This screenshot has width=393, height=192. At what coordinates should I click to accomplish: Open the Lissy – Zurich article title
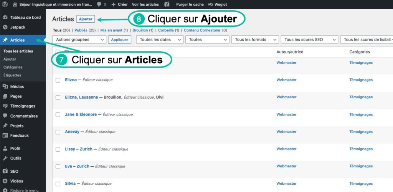click(x=78, y=149)
